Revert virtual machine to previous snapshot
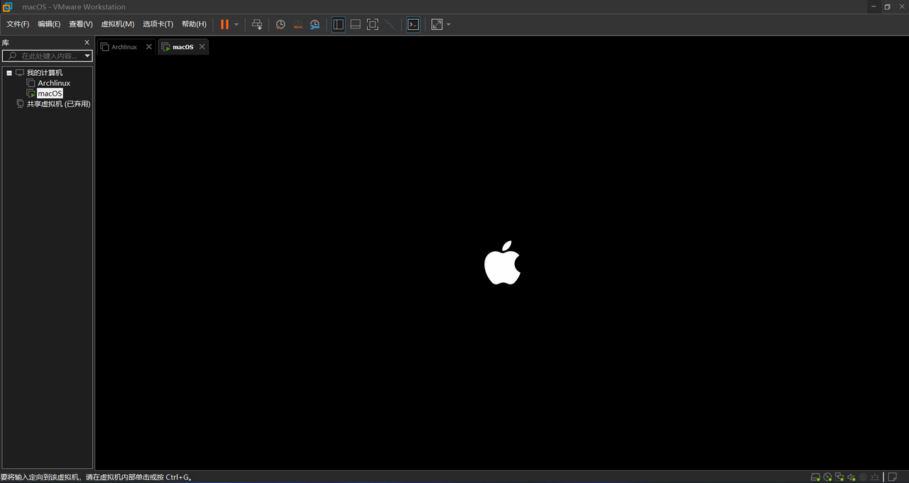This screenshot has width=909, height=483. (x=298, y=24)
